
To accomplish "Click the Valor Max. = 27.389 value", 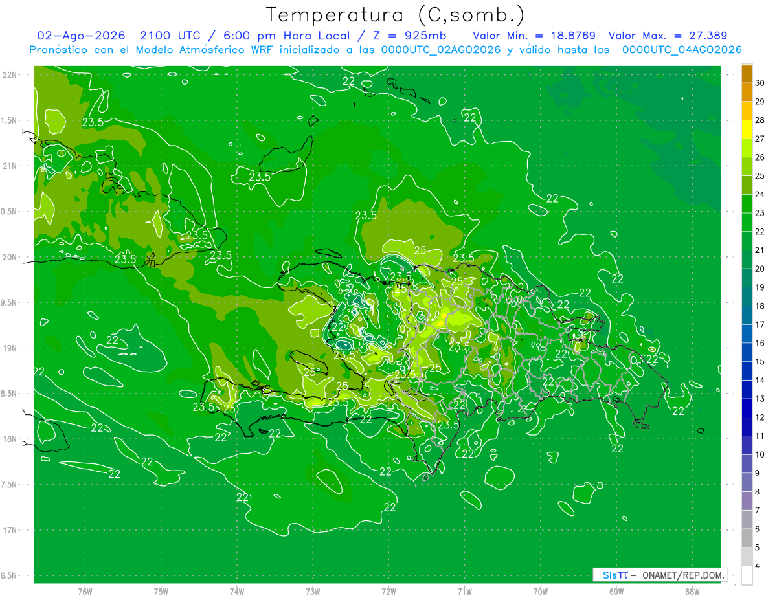I will point(668,36).
